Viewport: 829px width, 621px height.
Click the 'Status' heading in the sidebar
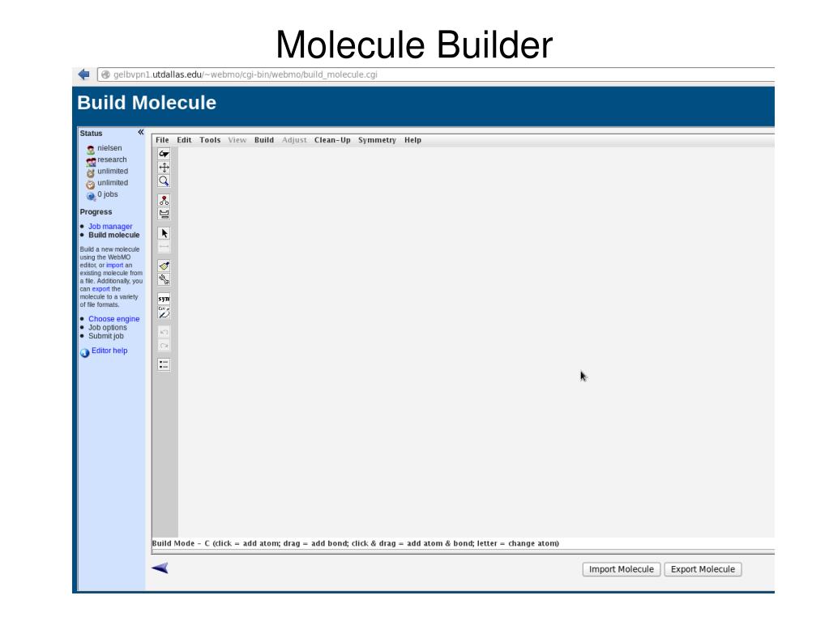91,133
